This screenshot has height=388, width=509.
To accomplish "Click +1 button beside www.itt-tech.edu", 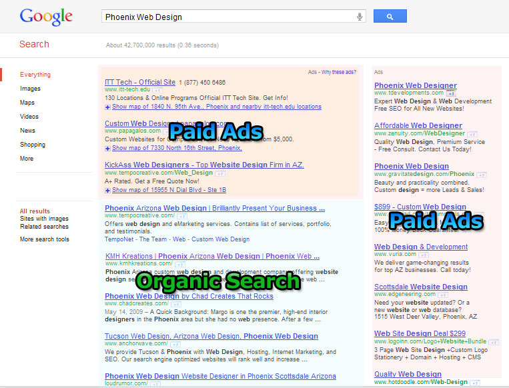I will click(x=157, y=90).
